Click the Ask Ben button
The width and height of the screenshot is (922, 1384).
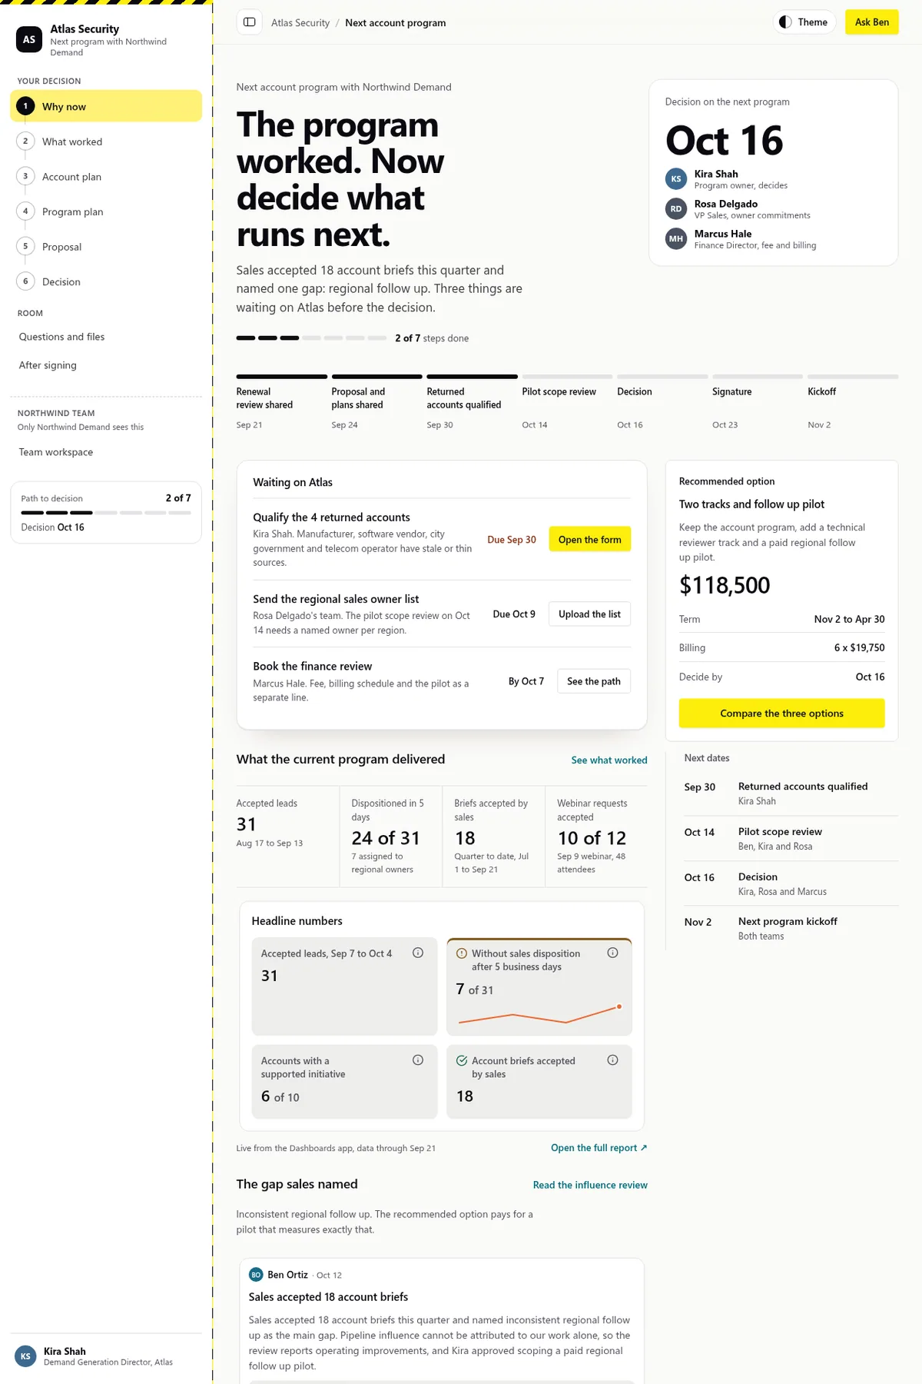871,22
